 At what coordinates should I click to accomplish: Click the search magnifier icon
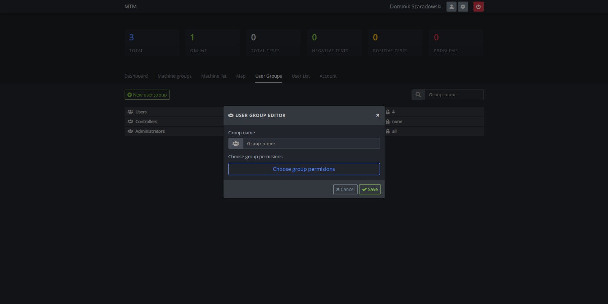(418, 95)
